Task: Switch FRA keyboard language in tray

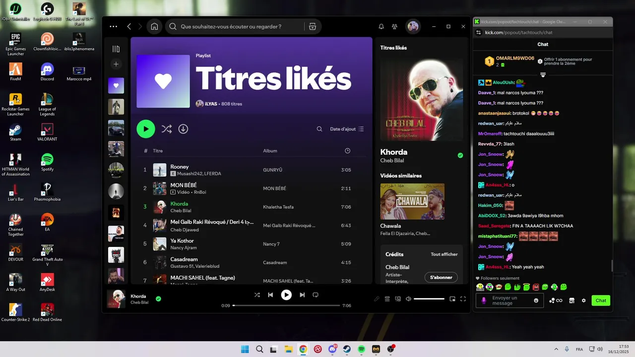Action: (579, 349)
